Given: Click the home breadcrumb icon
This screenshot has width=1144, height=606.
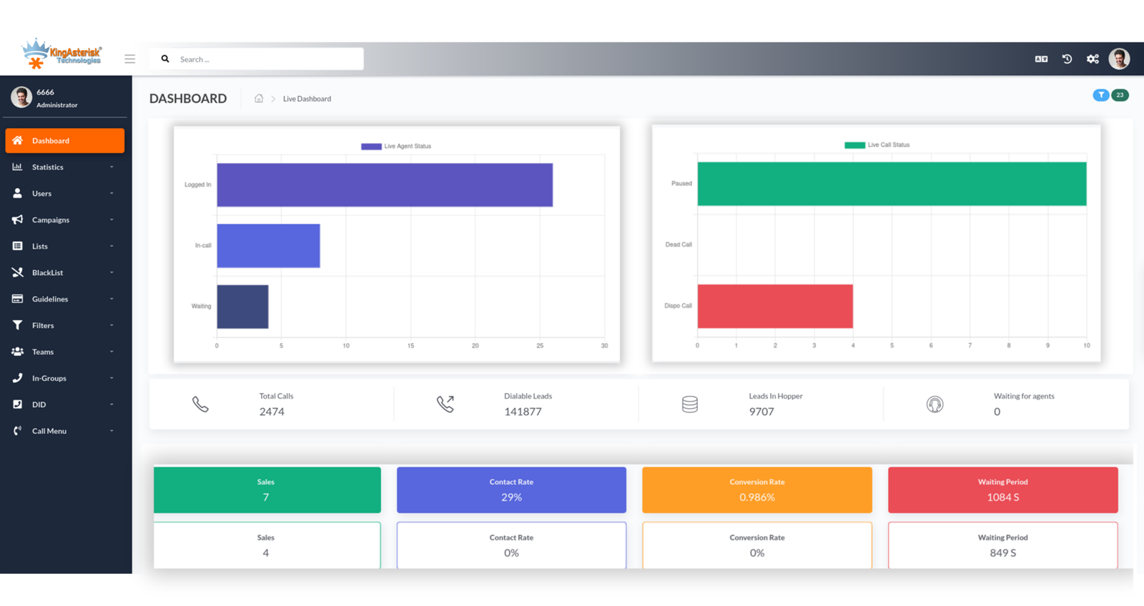Looking at the screenshot, I should click(259, 99).
